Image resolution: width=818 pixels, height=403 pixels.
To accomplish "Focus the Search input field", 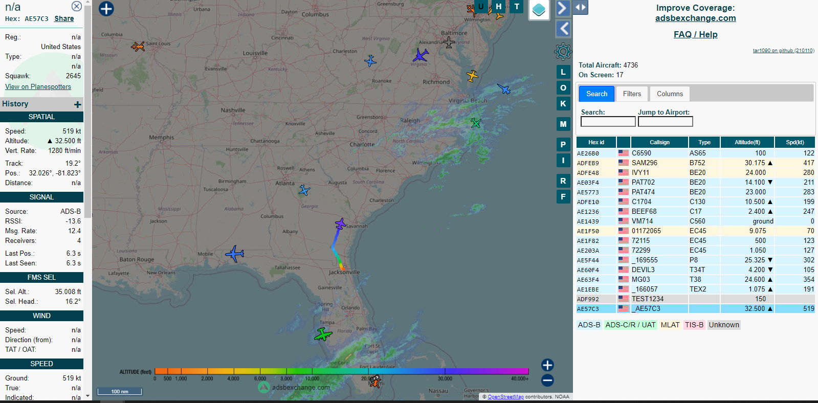I will point(608,122).
